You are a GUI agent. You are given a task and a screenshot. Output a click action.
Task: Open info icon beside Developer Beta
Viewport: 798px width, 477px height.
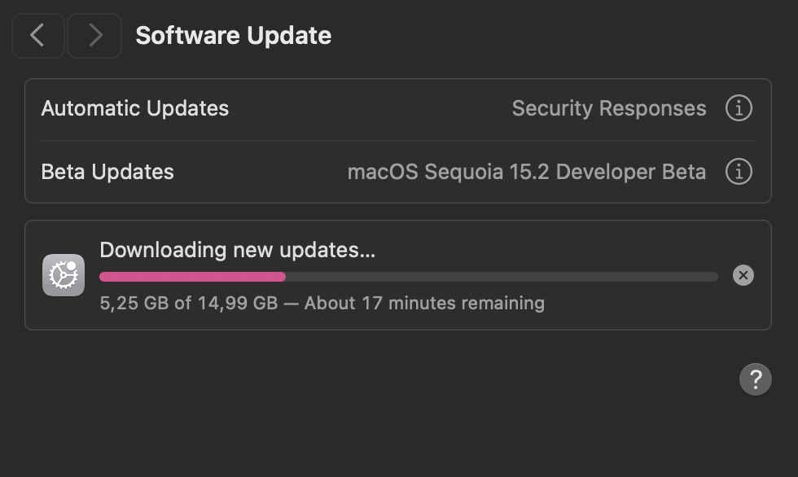click(x=739, y=172)
